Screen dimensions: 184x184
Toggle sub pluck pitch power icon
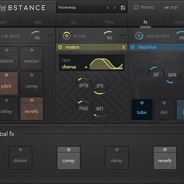tap(6, 75)
